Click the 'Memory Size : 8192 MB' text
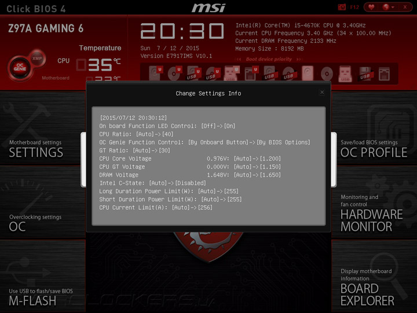417x313 pixels. click(x=269, y=49)
